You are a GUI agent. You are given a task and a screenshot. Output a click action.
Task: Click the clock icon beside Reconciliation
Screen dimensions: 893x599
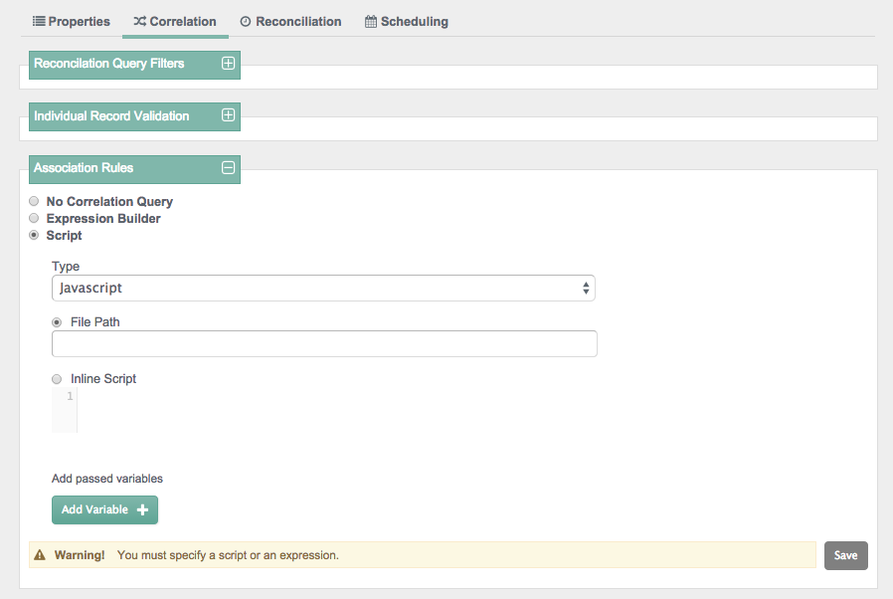point(246,22)
